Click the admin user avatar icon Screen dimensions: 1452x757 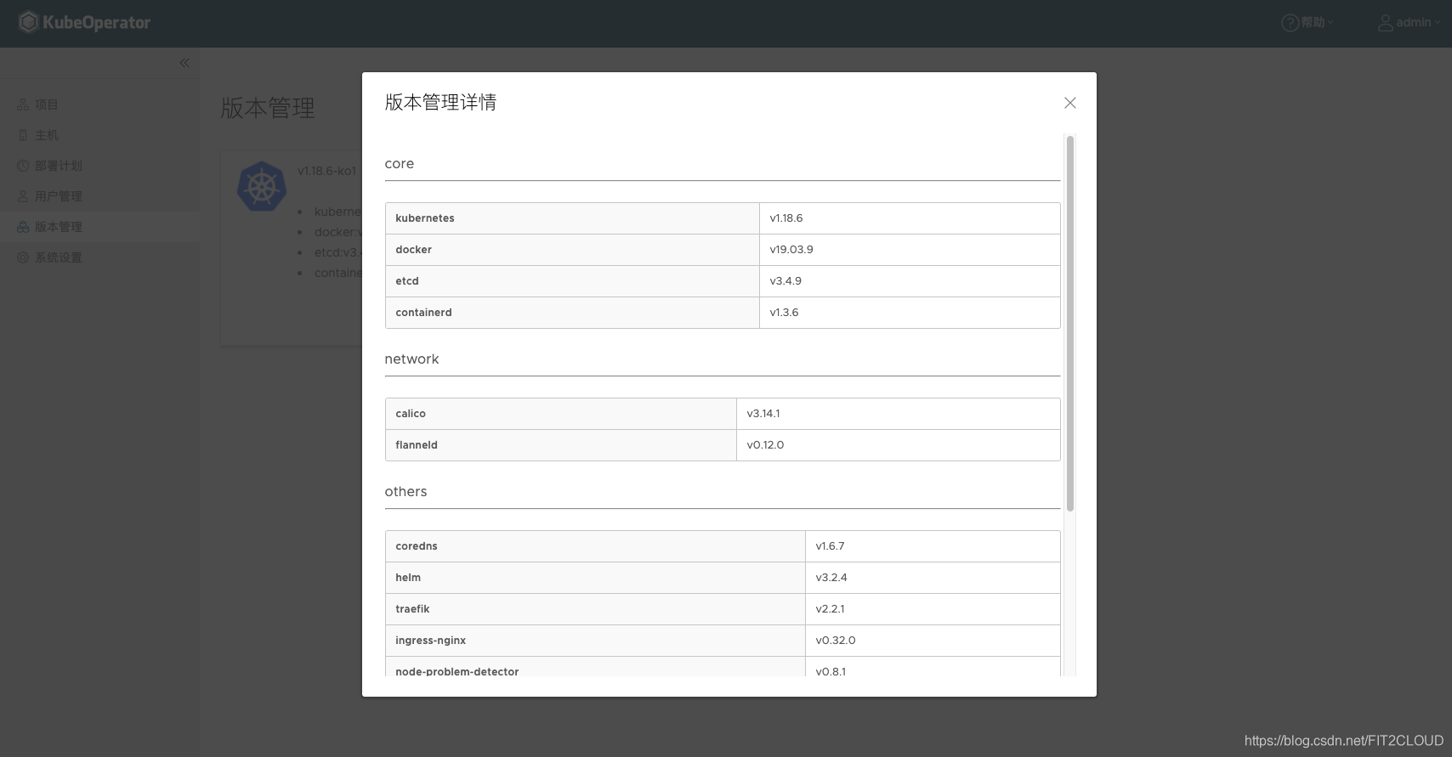coord(1386,23)
